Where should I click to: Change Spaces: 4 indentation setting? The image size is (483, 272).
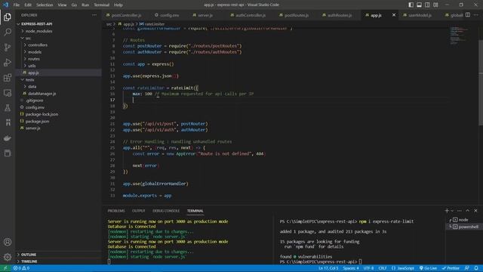[x=351, y=268]
